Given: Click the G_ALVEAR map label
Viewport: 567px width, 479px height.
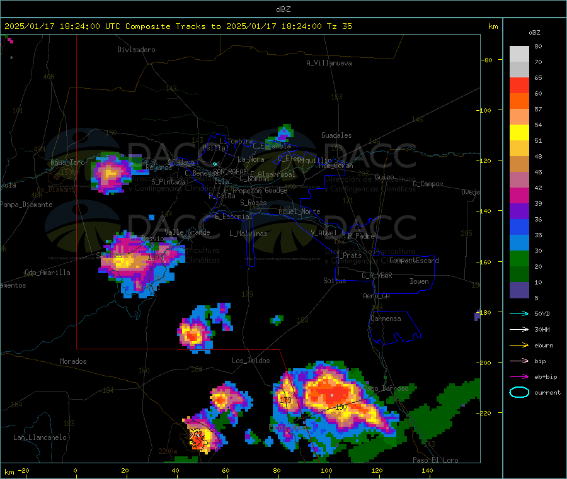Looking at the screenshot, I should (377, 276).
